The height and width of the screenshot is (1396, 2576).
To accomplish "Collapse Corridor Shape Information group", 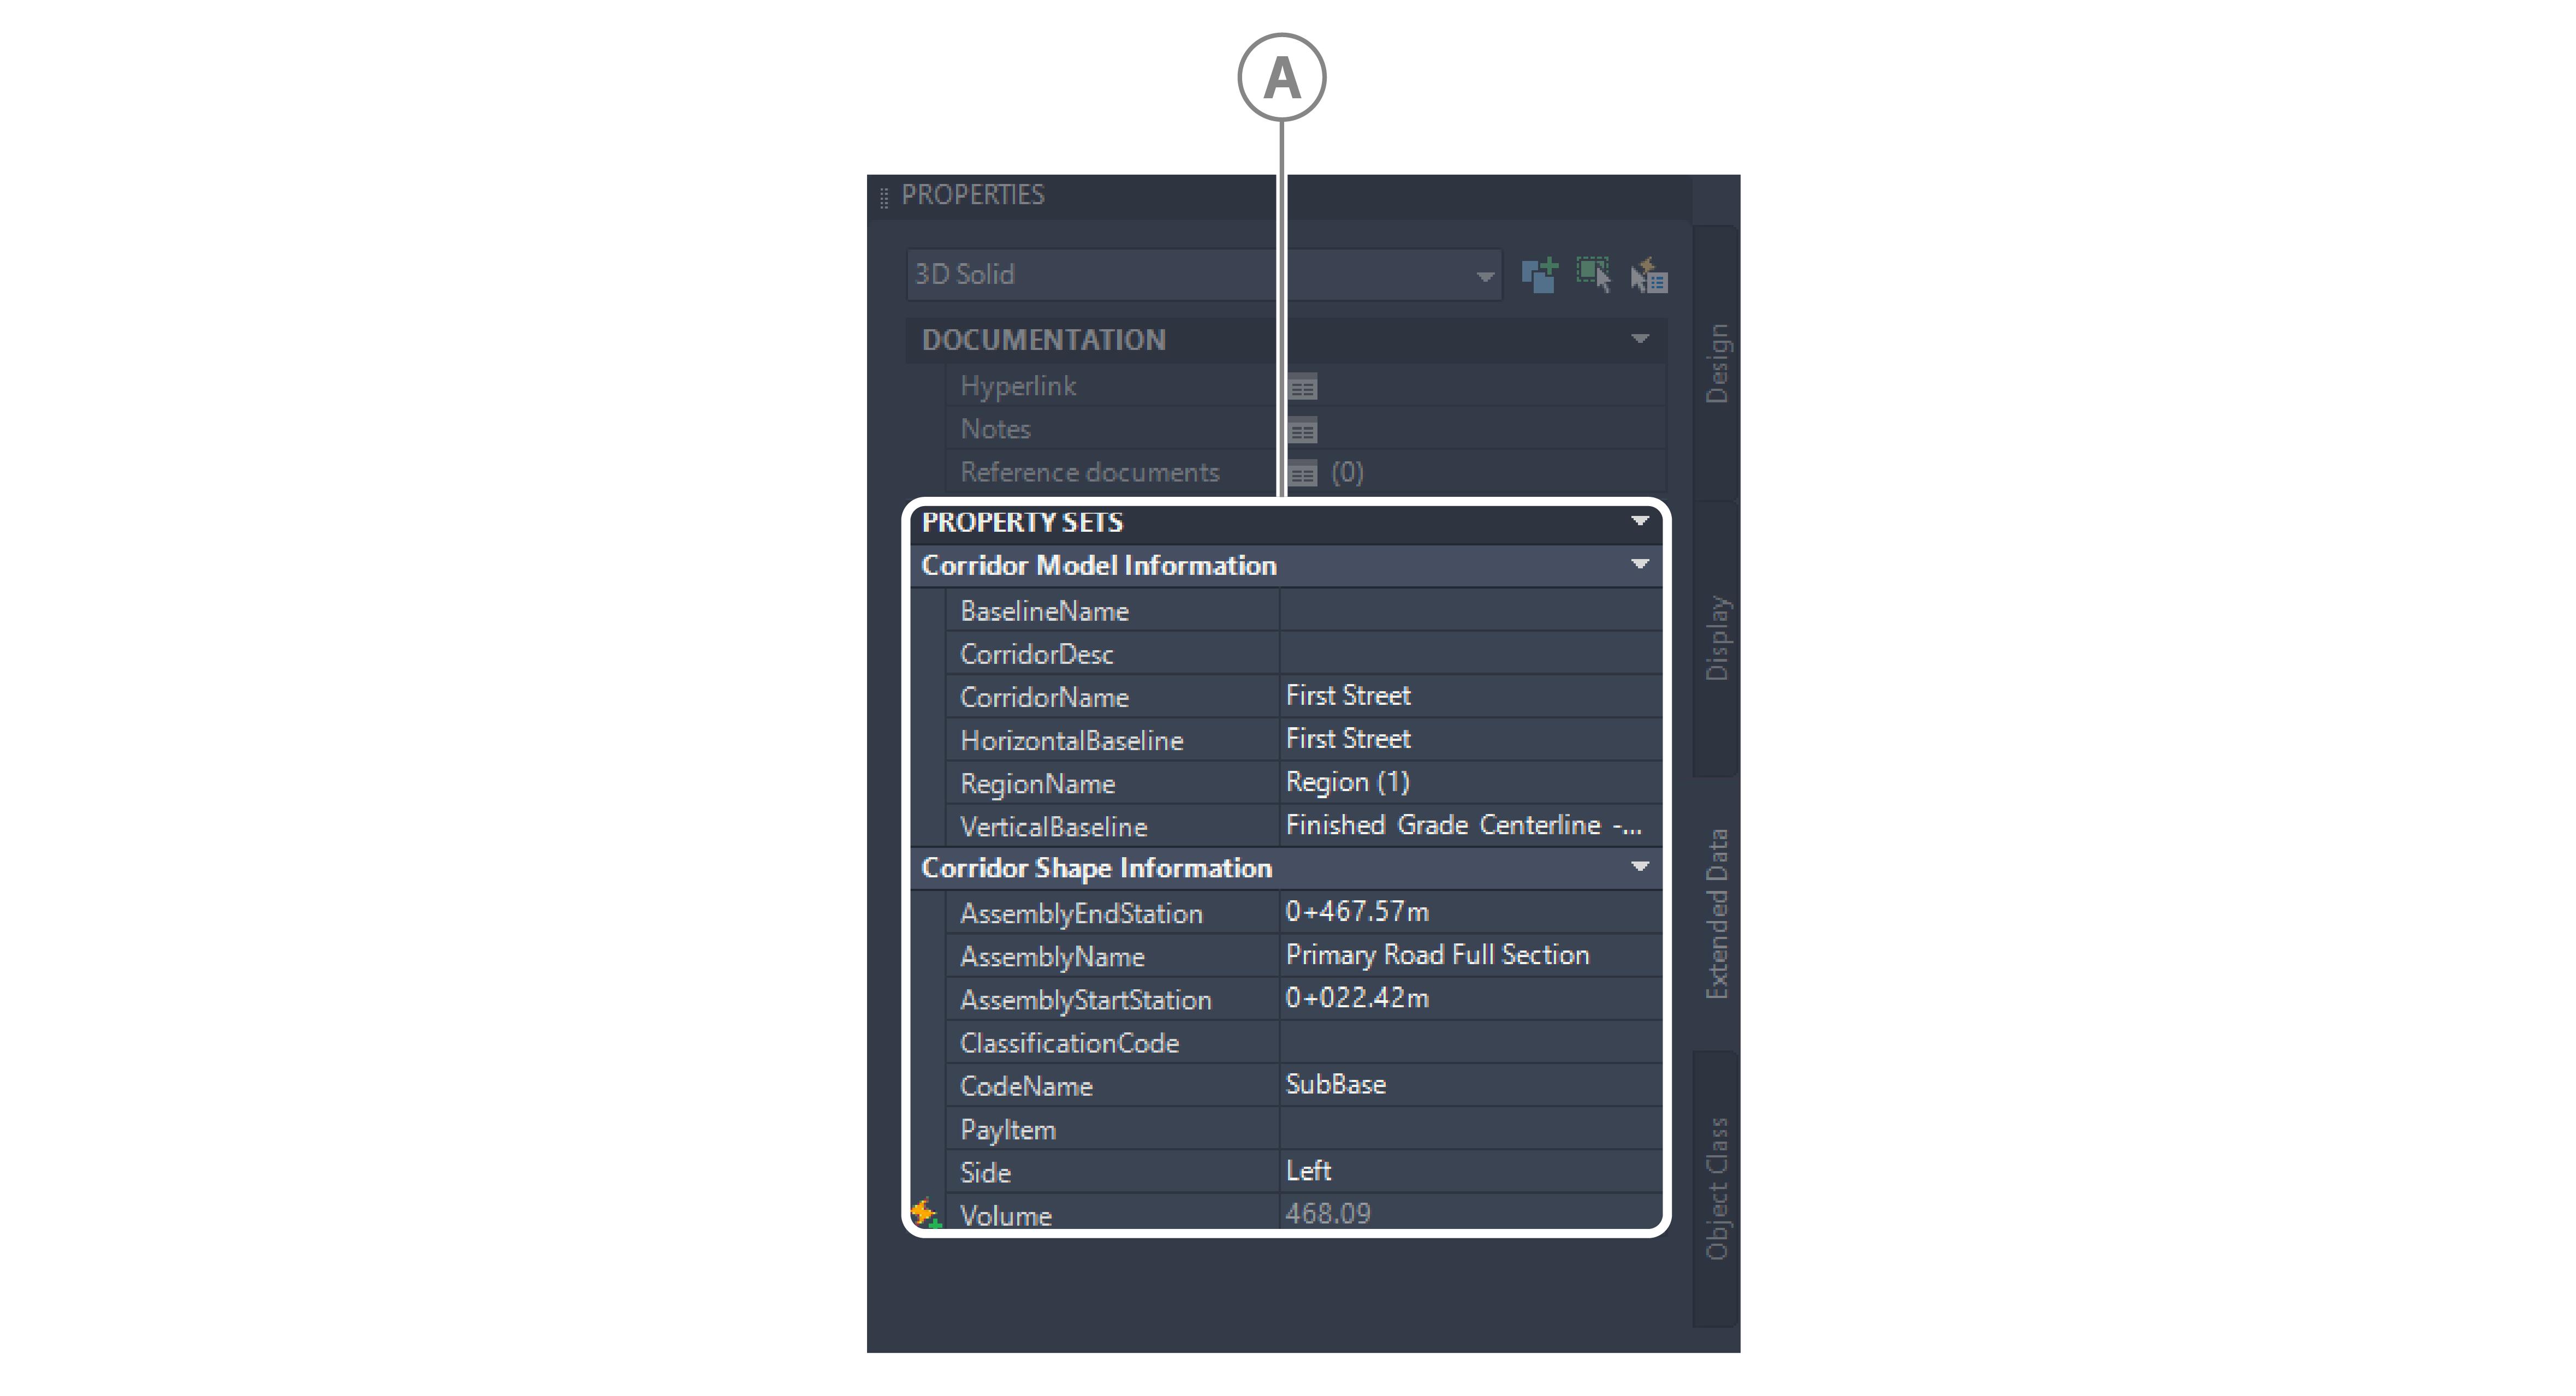I will [1640, 867].
